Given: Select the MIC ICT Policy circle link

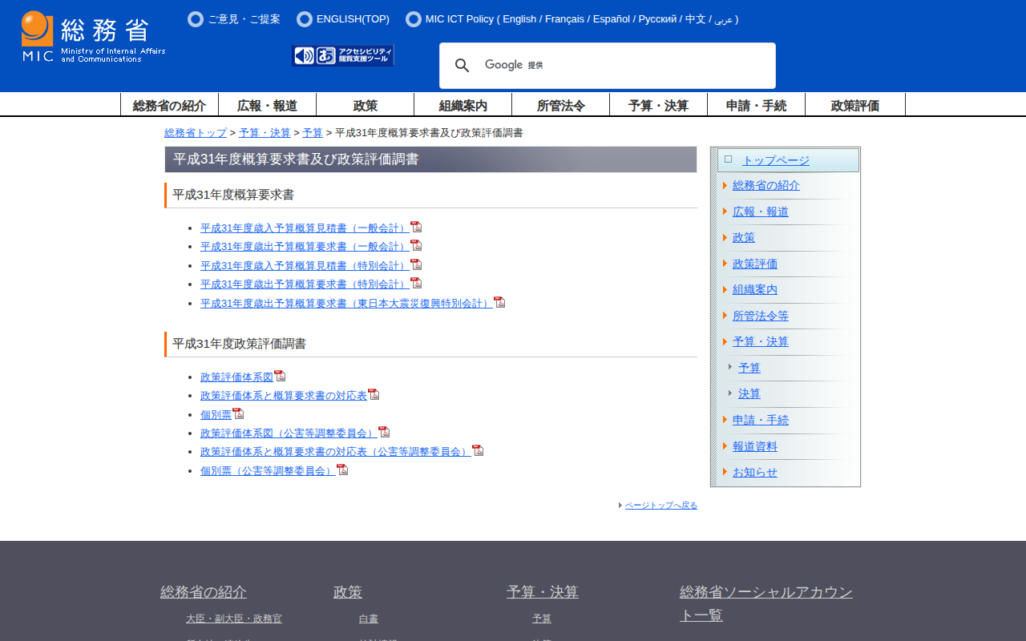Looking at the screenshot, I should point(414,19).
